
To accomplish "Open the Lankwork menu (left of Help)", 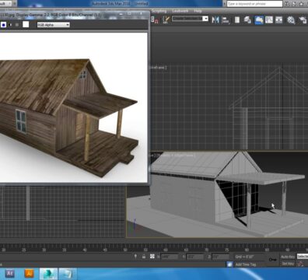I will (x=180, y=11).
